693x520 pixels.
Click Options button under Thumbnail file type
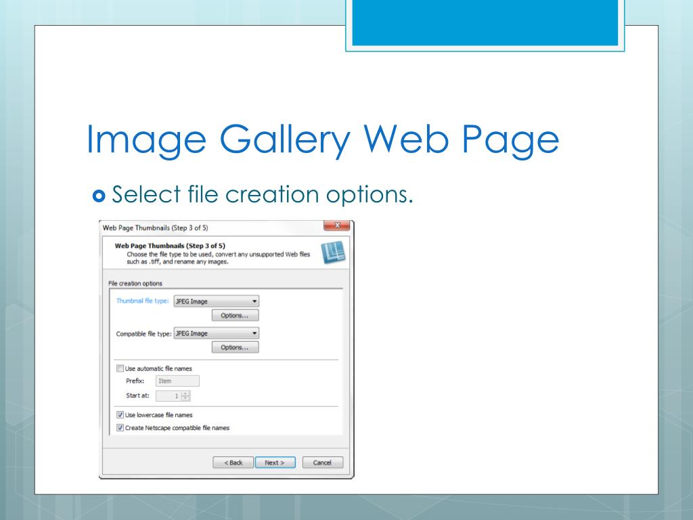[x=235, y=316]
